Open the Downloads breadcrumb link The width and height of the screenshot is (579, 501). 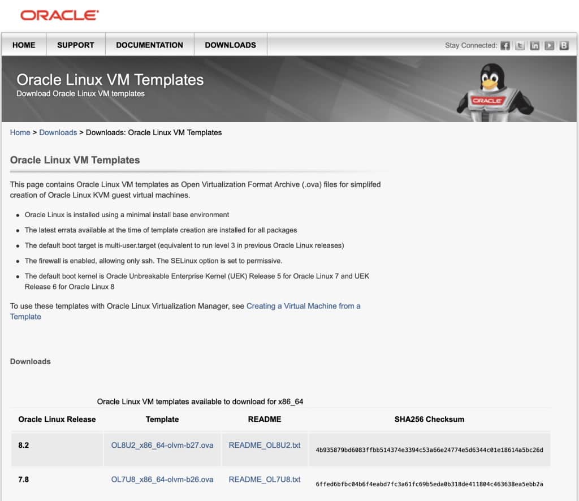click(58, 132)
